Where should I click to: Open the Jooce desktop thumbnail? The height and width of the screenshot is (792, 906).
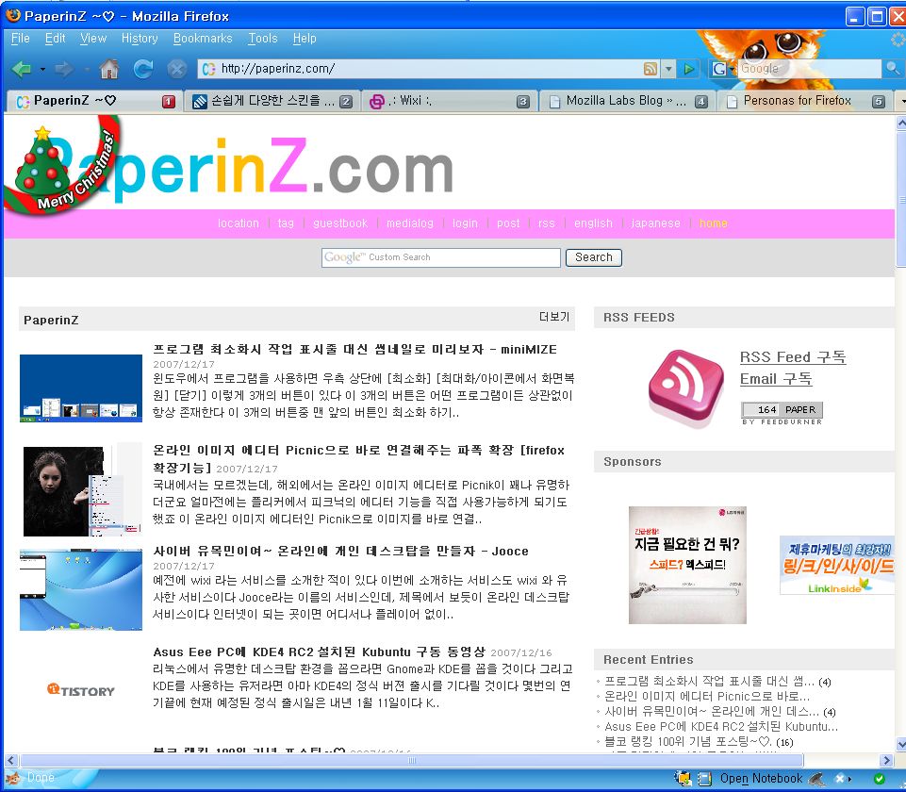coord(81,590)
